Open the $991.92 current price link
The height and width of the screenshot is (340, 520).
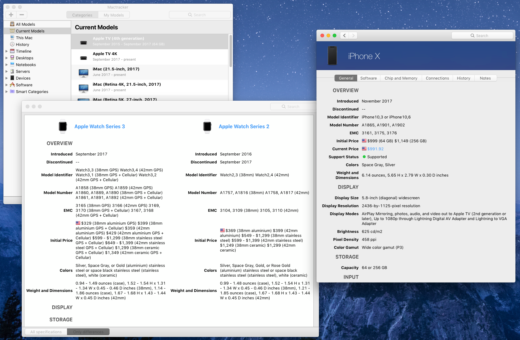(x=375, y=149)
